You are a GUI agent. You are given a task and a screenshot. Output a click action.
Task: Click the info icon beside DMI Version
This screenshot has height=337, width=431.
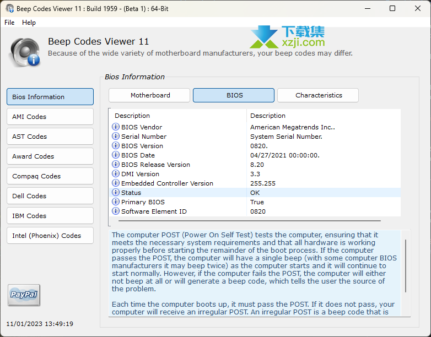115,173
